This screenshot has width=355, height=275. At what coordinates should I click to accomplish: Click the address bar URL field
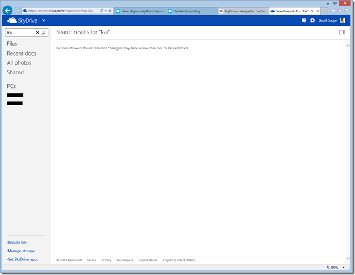[60, 11]
